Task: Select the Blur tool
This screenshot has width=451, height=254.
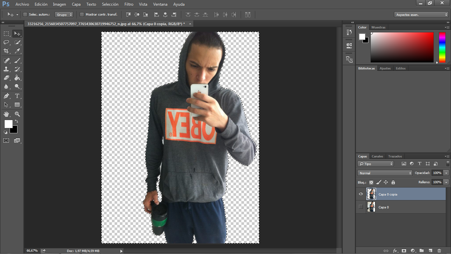Action: click(6, 86)
